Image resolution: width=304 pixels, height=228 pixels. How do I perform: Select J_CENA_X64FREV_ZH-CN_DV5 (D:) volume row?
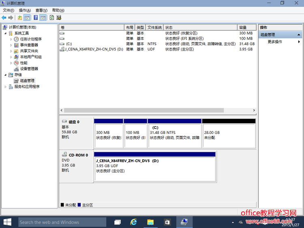[x=158, y=49]
